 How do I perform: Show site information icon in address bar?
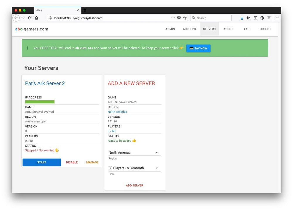point(50,18)
